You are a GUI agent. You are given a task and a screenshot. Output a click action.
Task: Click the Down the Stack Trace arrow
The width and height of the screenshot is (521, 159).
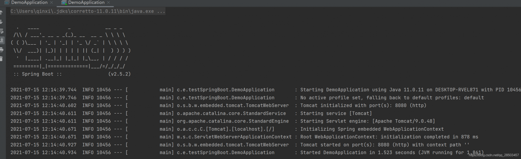2,21
